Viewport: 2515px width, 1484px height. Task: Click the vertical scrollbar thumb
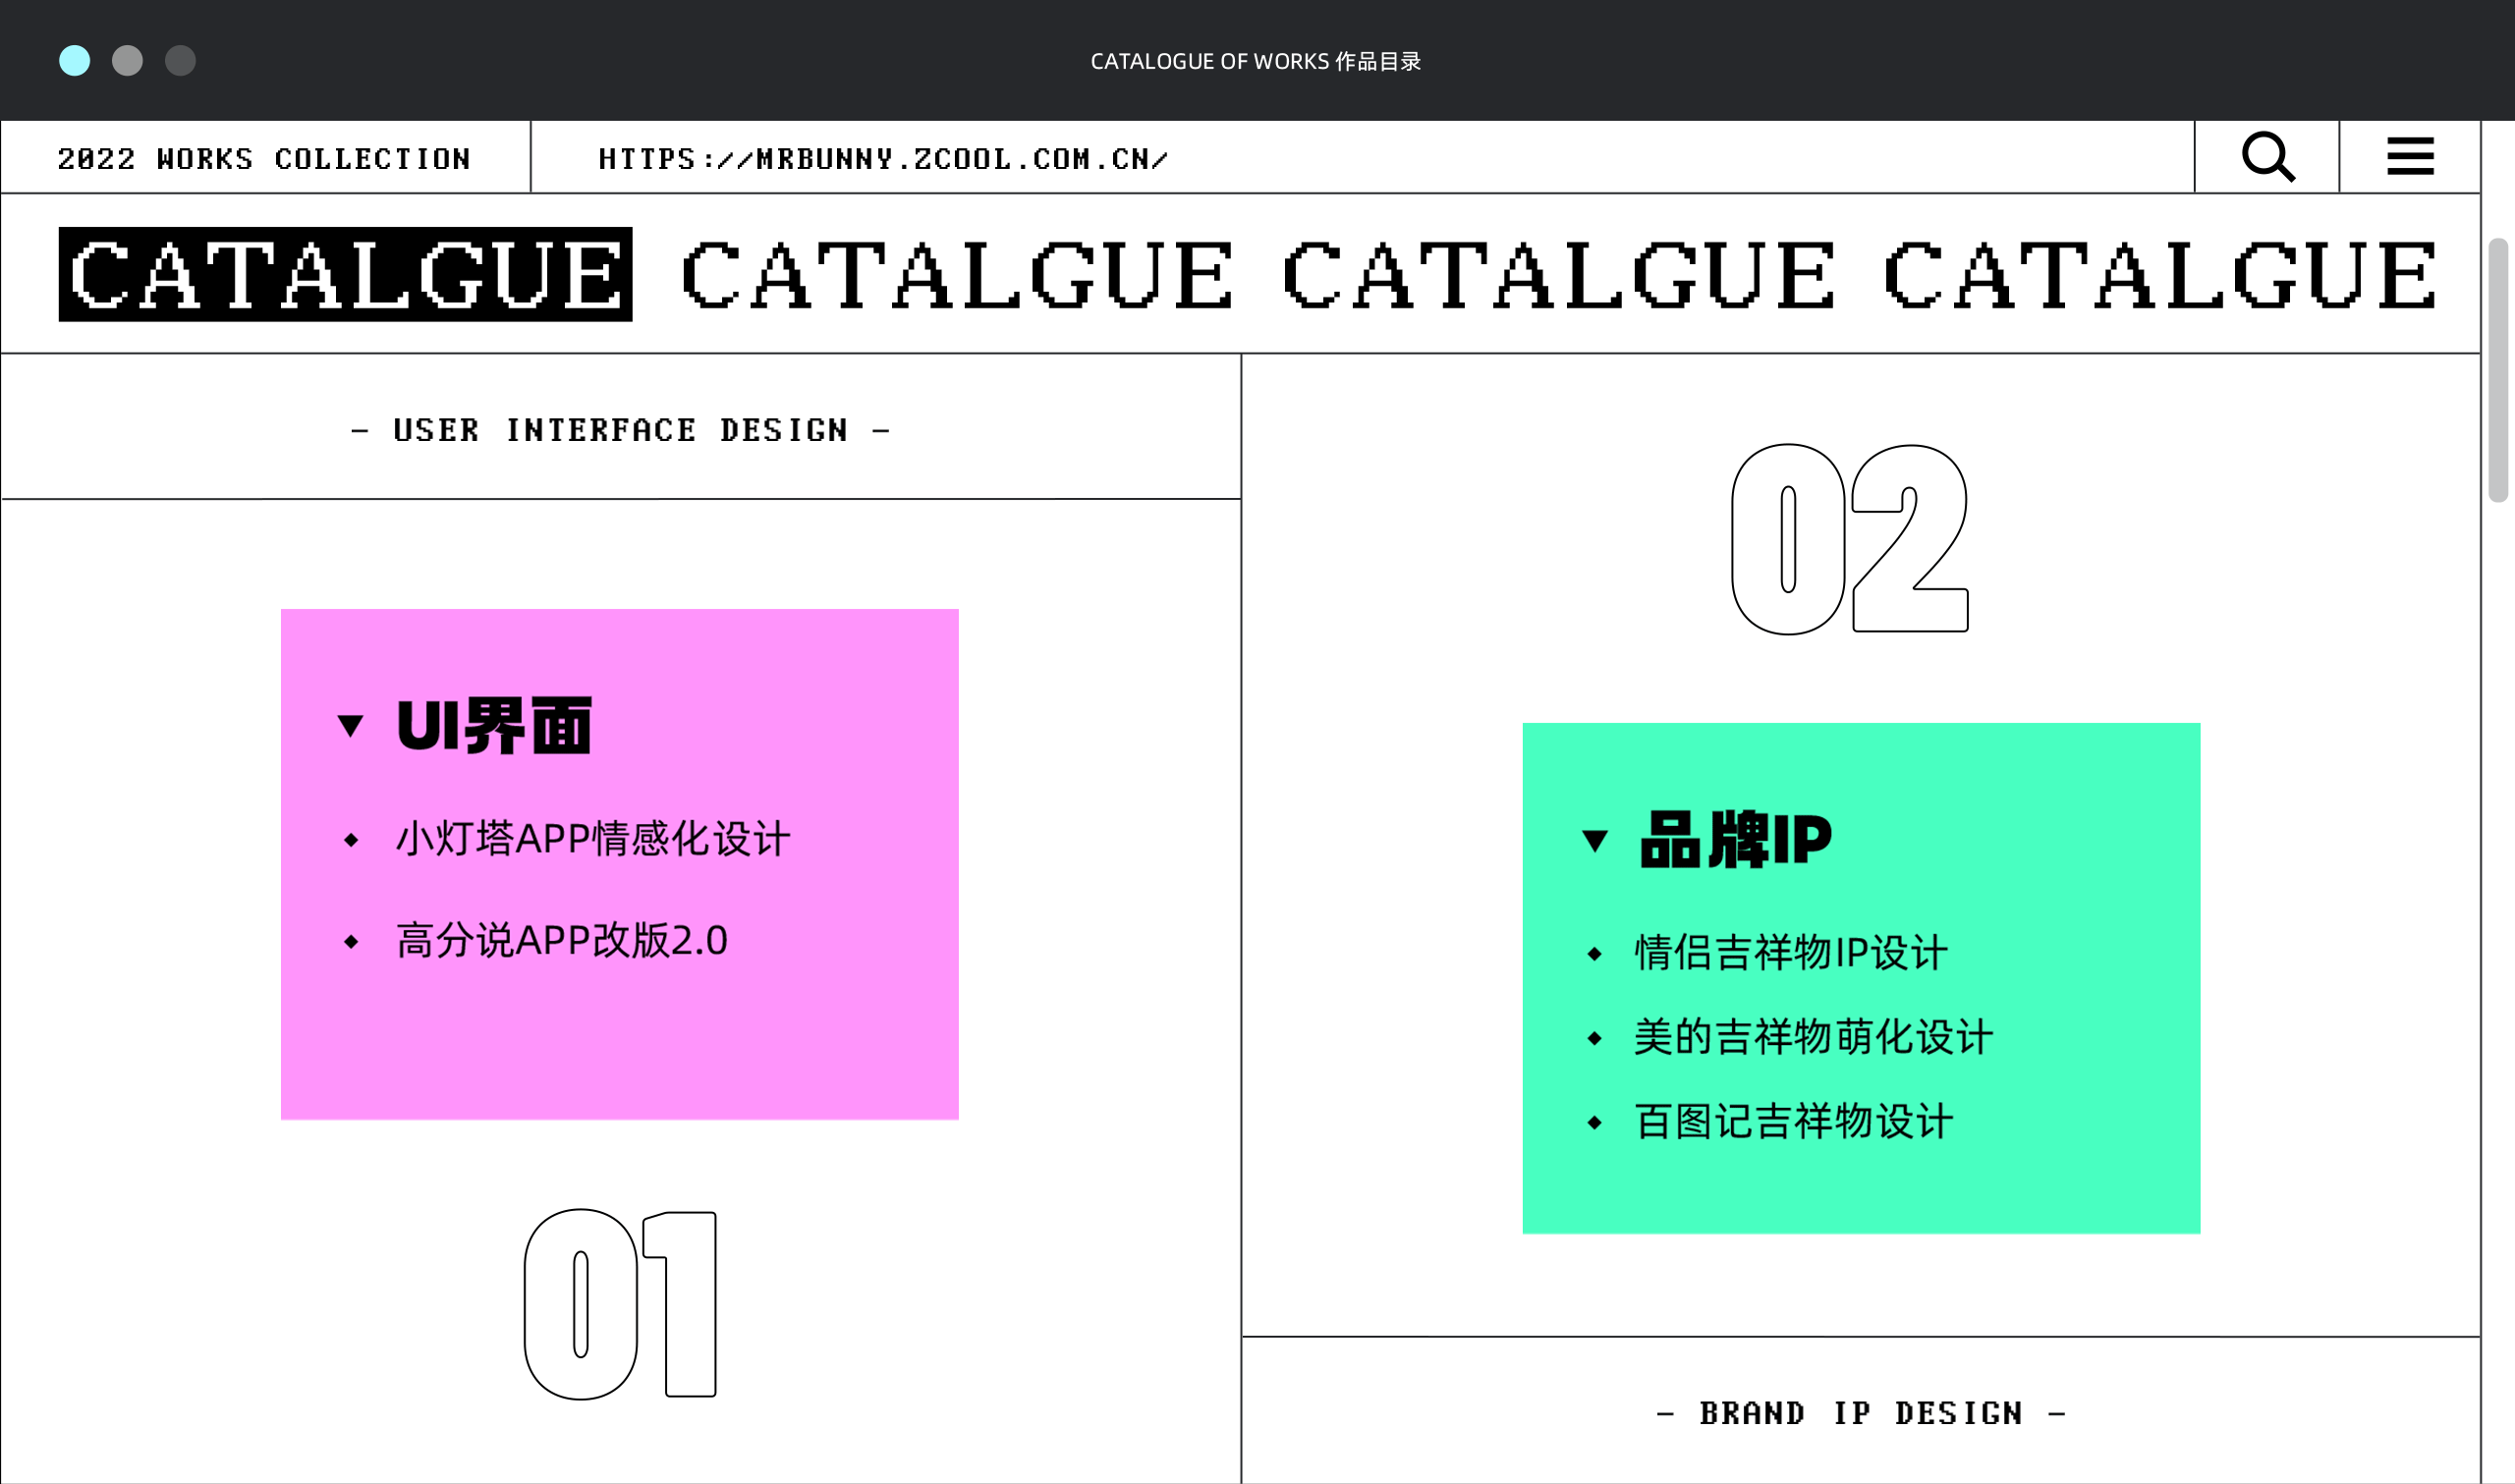pyautogui.click(x=2497, y=370)
